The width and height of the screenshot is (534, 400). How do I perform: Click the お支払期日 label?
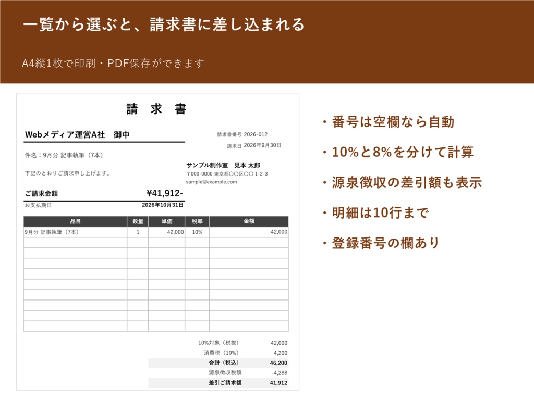[38, 205]
